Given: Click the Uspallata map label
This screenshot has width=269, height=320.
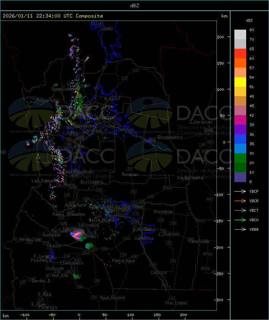Looking at the screenshot, I should [62, 89].
